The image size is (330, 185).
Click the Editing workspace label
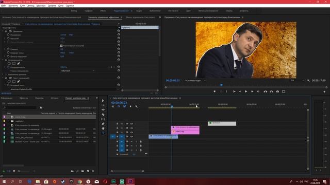(74, 11)
